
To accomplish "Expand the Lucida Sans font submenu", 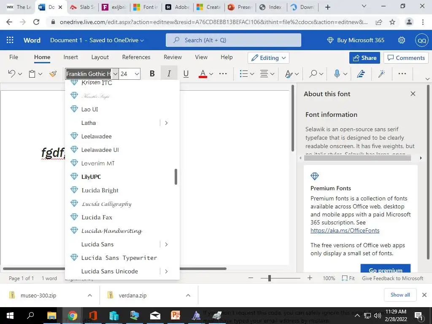I will [x=166, y=244].
